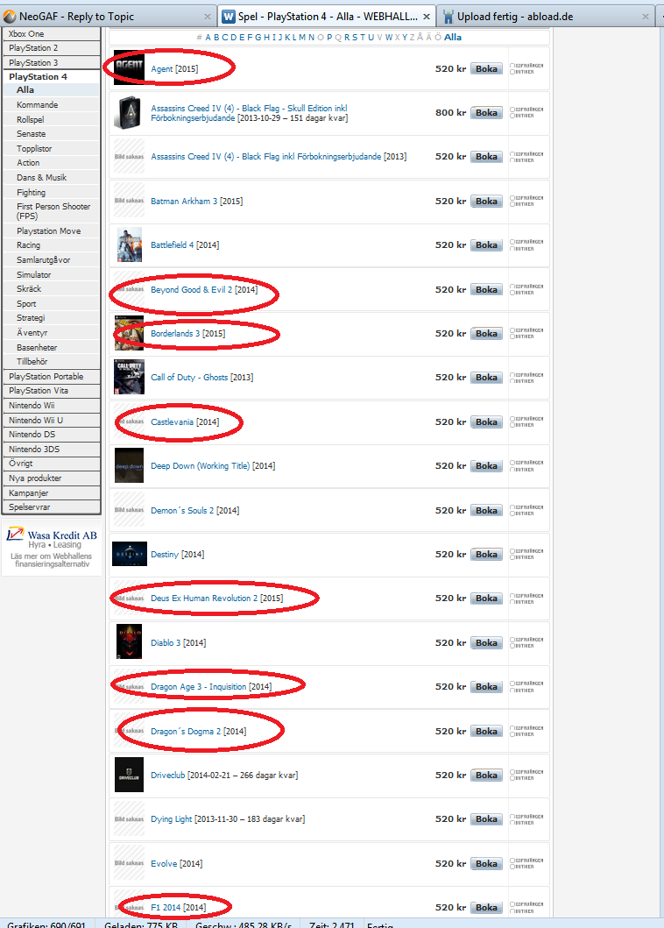Click Boka for Dragon's Dogma 2

(486, 731)
